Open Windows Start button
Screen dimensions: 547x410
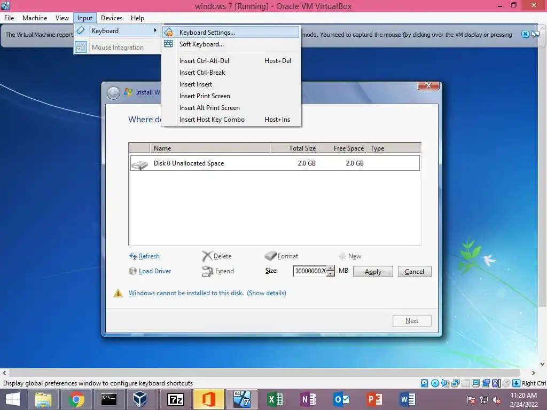pyautogui.click(x=13, y=399)
